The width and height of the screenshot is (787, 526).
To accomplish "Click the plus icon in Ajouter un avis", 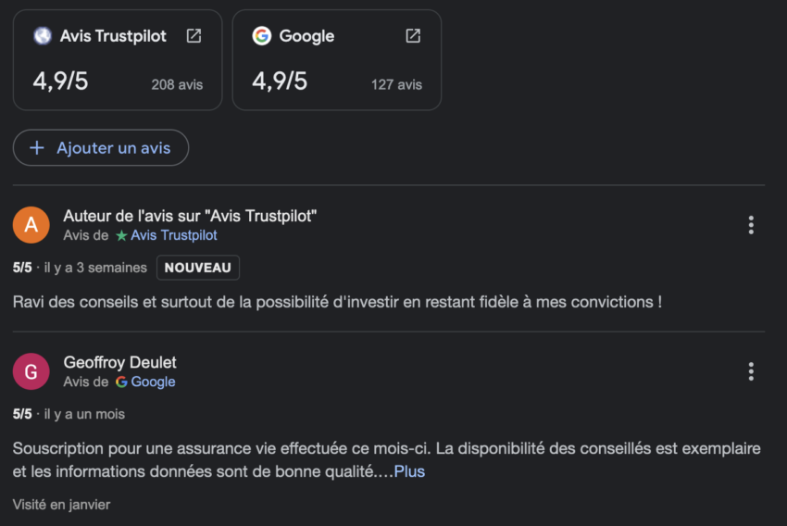I will pyautogui.click(x=37, y=148).
